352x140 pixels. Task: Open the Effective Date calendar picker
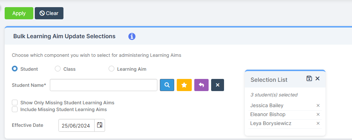click(x=100, y=125)
